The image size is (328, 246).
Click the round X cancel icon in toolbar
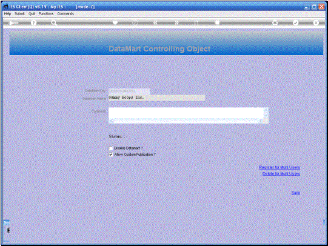pyautogui.click(x=316, y=22)
